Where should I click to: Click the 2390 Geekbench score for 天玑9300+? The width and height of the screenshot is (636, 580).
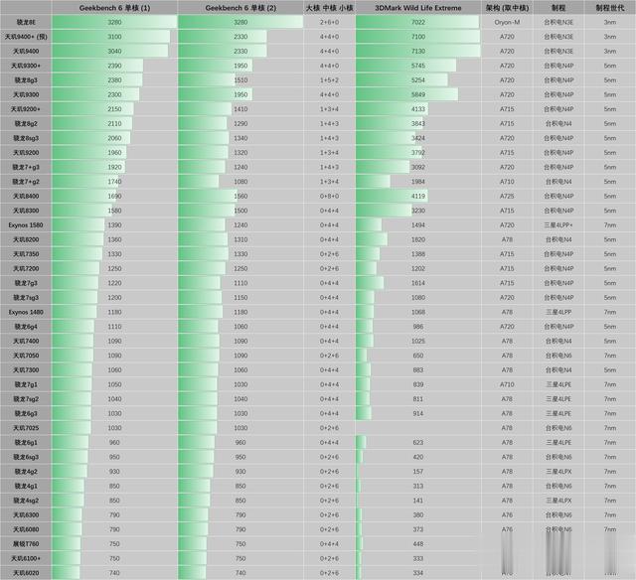(x=114, y=66)
